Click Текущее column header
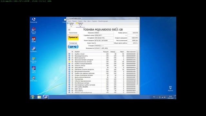The height and width of the screenshot is (116, 206). click(x=106, y=52)
